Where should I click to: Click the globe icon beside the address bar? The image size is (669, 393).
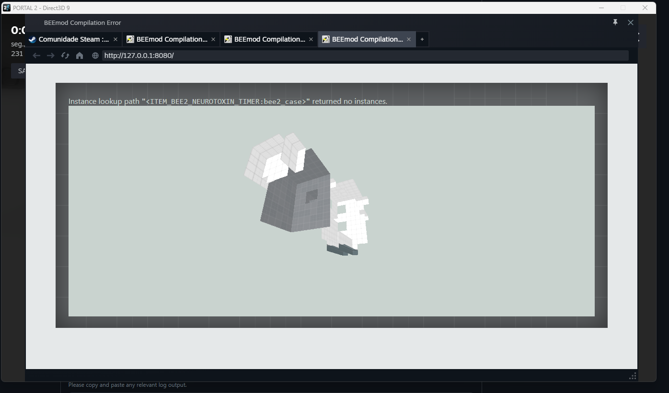click(x=95, y=55)
